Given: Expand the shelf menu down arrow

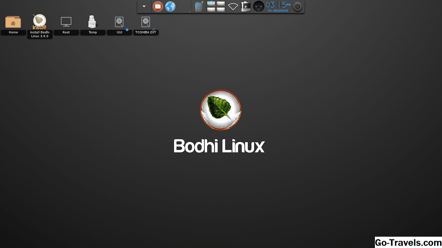Looking at the screenshot, I should click(144, 6).
